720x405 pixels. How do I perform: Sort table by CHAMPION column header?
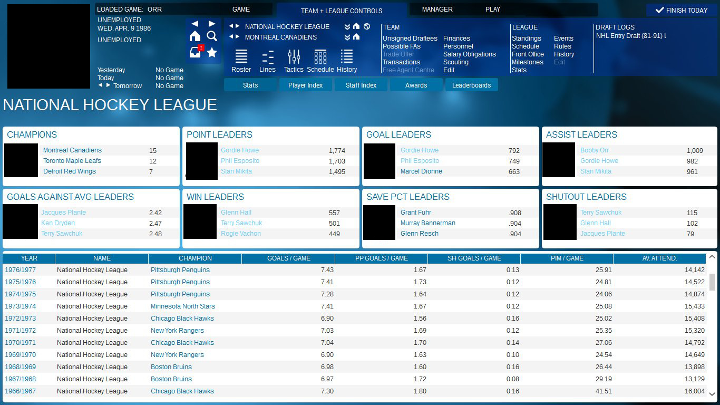[x=195, y=258]
